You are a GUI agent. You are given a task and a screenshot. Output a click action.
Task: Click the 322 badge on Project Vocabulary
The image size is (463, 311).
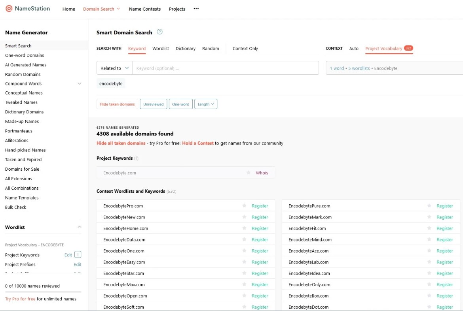tap(408, 48)
